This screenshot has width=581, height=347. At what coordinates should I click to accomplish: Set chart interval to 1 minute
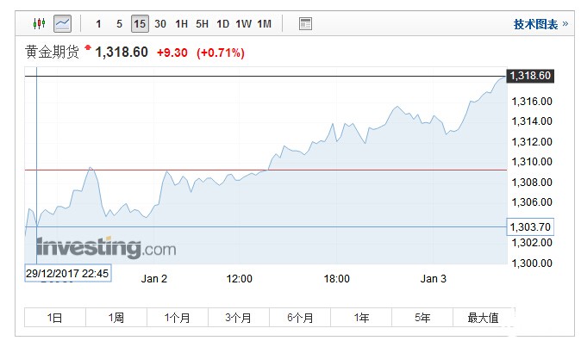[98, 23]
